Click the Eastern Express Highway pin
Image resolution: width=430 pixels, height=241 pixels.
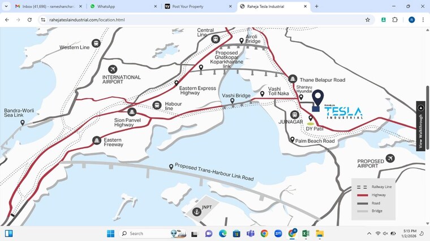point(177,83)
